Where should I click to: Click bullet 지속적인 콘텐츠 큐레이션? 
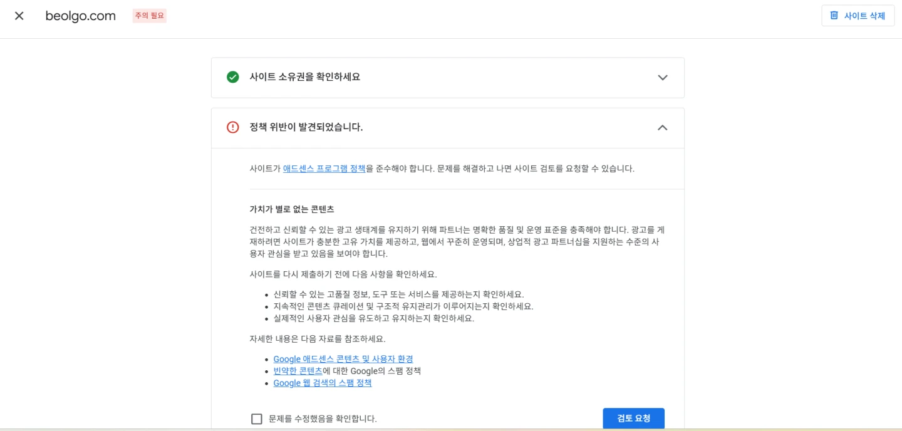pos(403,306)
